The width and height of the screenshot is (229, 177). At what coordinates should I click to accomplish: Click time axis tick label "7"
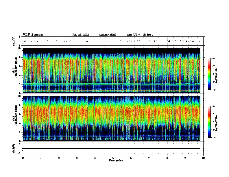coord(149,158)
